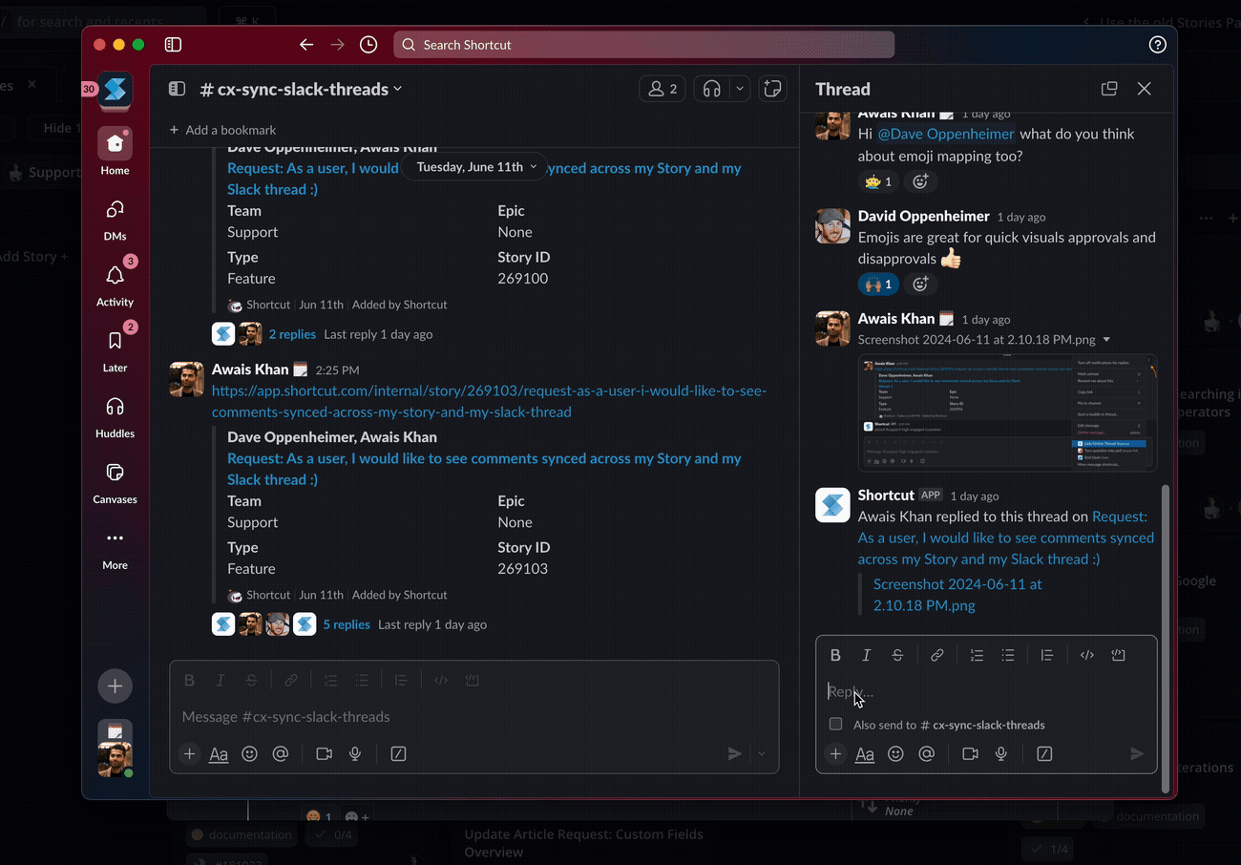Click @Dave Oppenheimer mention in thread

[946, 134]
